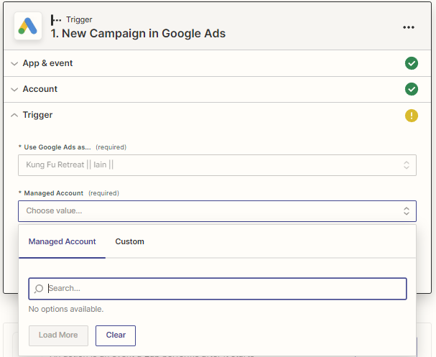The height and width of the screenshot is (357, 436).
Task: Click the No options available message
Action: (x=66, y=309)
